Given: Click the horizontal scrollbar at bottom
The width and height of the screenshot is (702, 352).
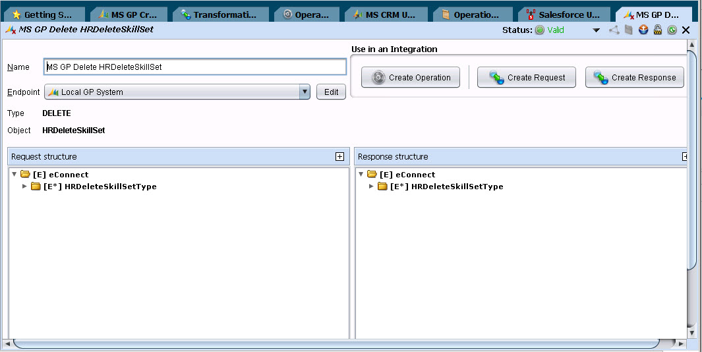Looking at the screenshot, I should point(336,343).
